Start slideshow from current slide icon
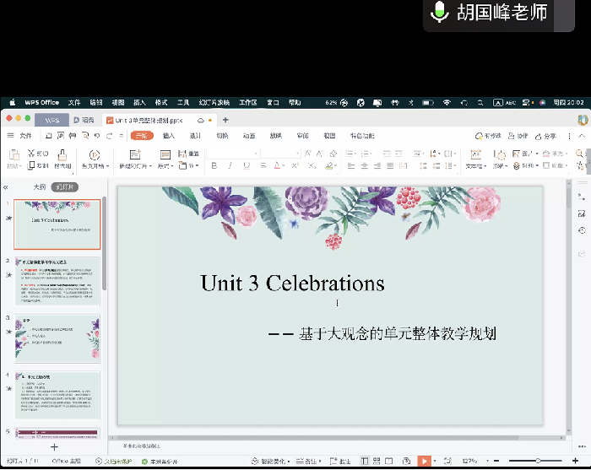 tap(95, 156)
